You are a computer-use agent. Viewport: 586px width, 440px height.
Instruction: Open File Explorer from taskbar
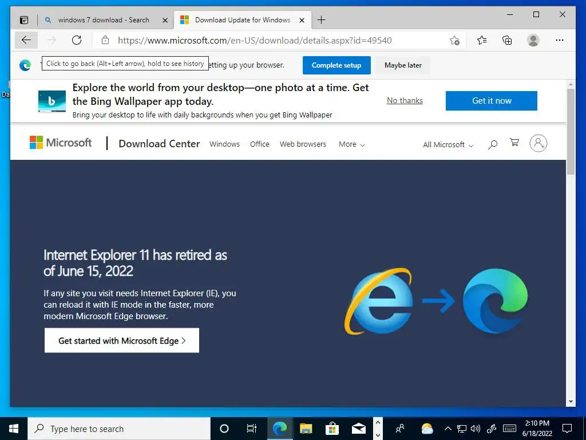click(x=306, y=429)
